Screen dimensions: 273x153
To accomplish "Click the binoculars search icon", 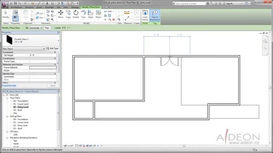I will tap(208, 3).
